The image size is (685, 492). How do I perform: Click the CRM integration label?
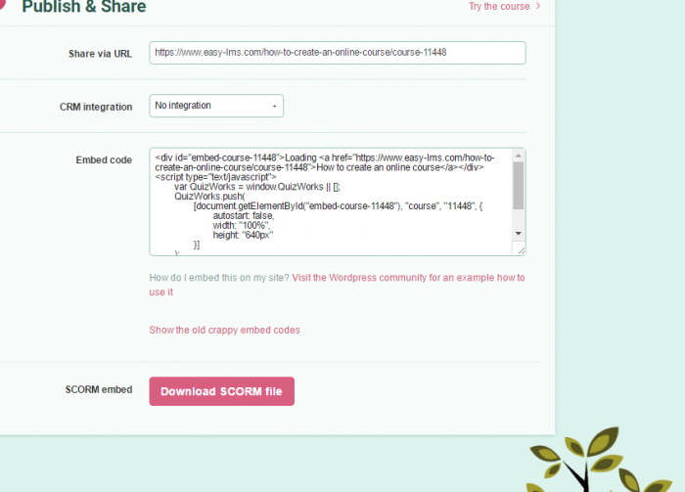96,107
